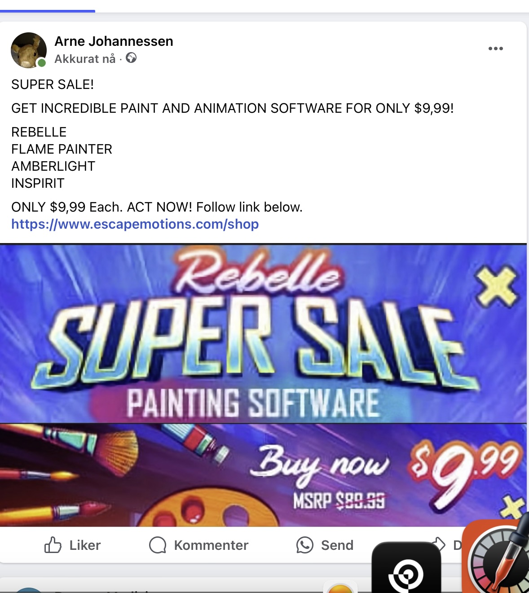
Task: Click the Kommenter speech bubble icon
Action: tap(158, 545)
